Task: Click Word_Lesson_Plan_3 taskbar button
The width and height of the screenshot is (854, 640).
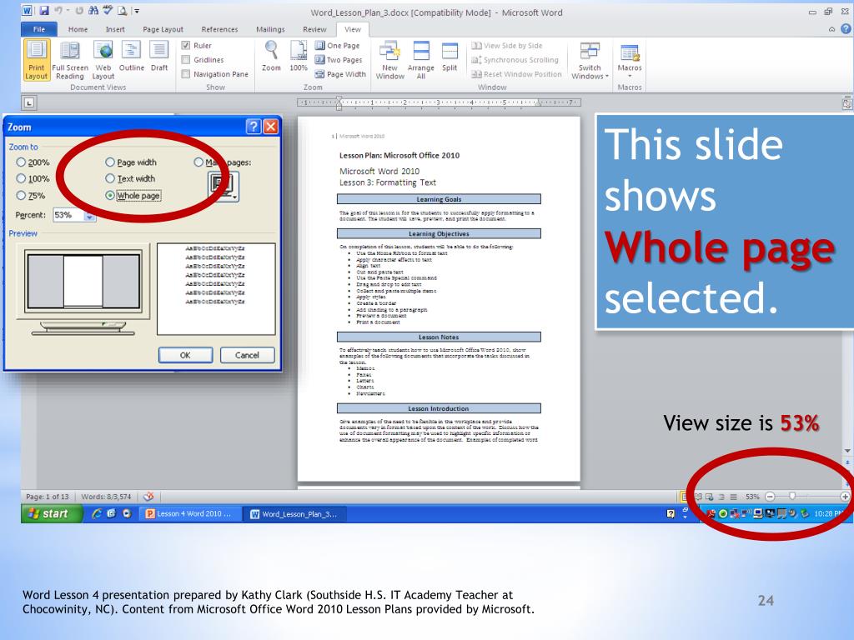Action: [298, 513]
